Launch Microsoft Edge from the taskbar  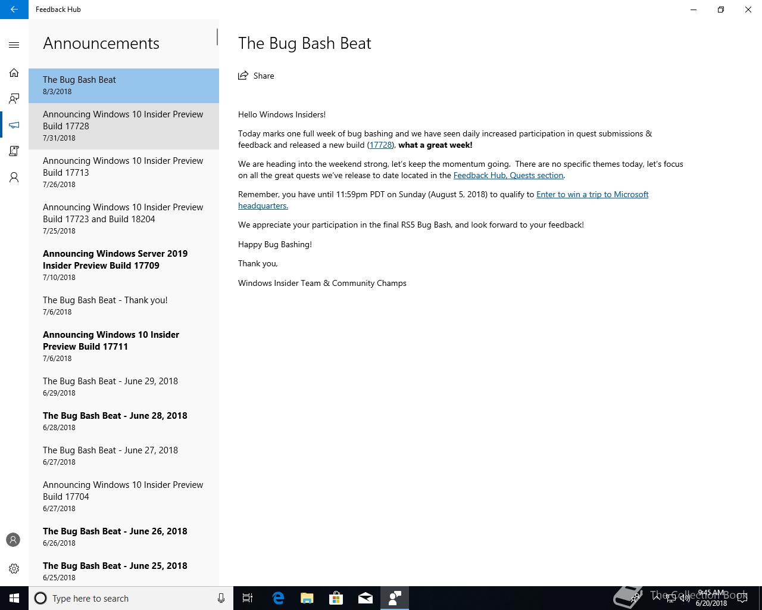pyautogui.click(x=277, y=598)
